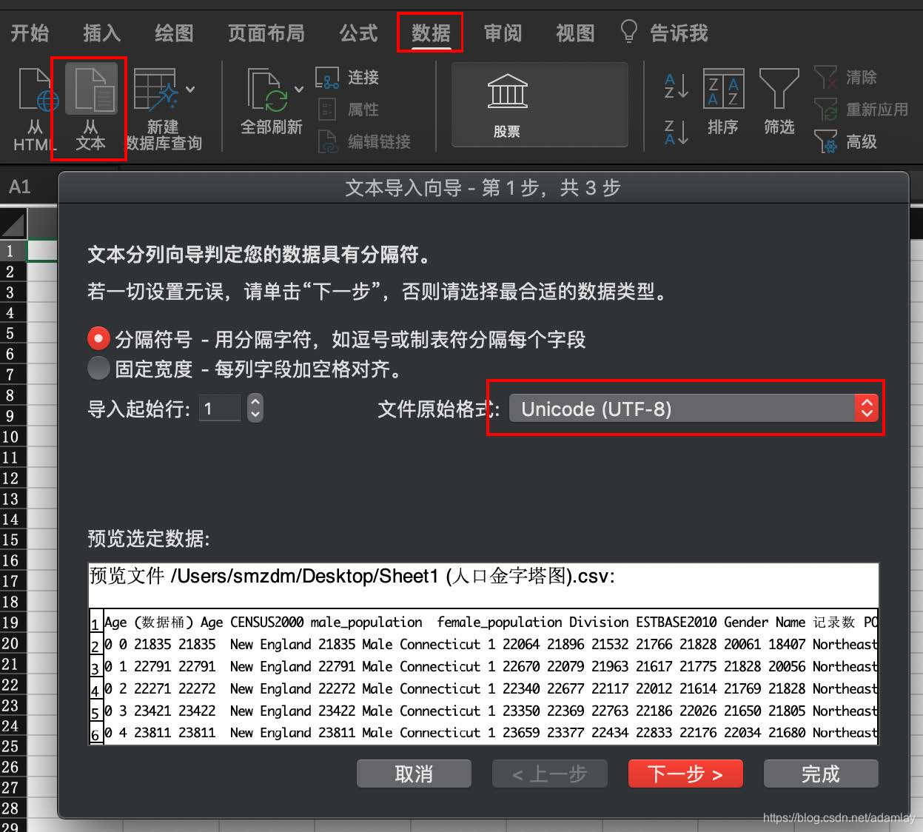Click the start row stepper arrows
The image size is (923, 832).
pyautogui.click(x=255, y=408)
